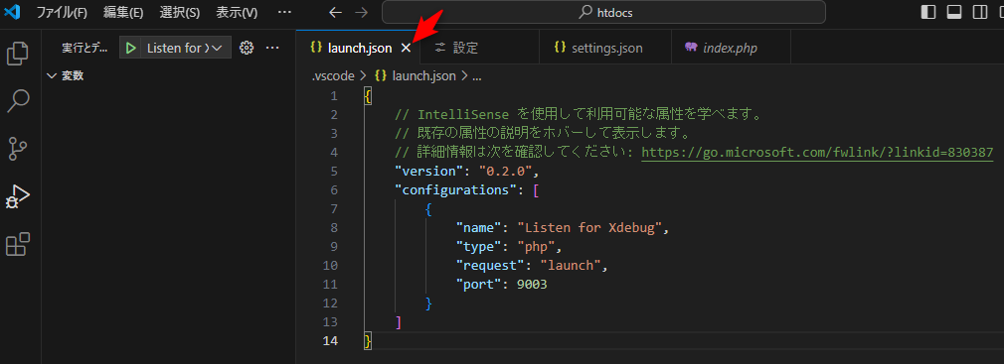Viewport: 1004px width, 364px height.
Task: Open launch.json via debug gear icon
Action: point(247,48)
